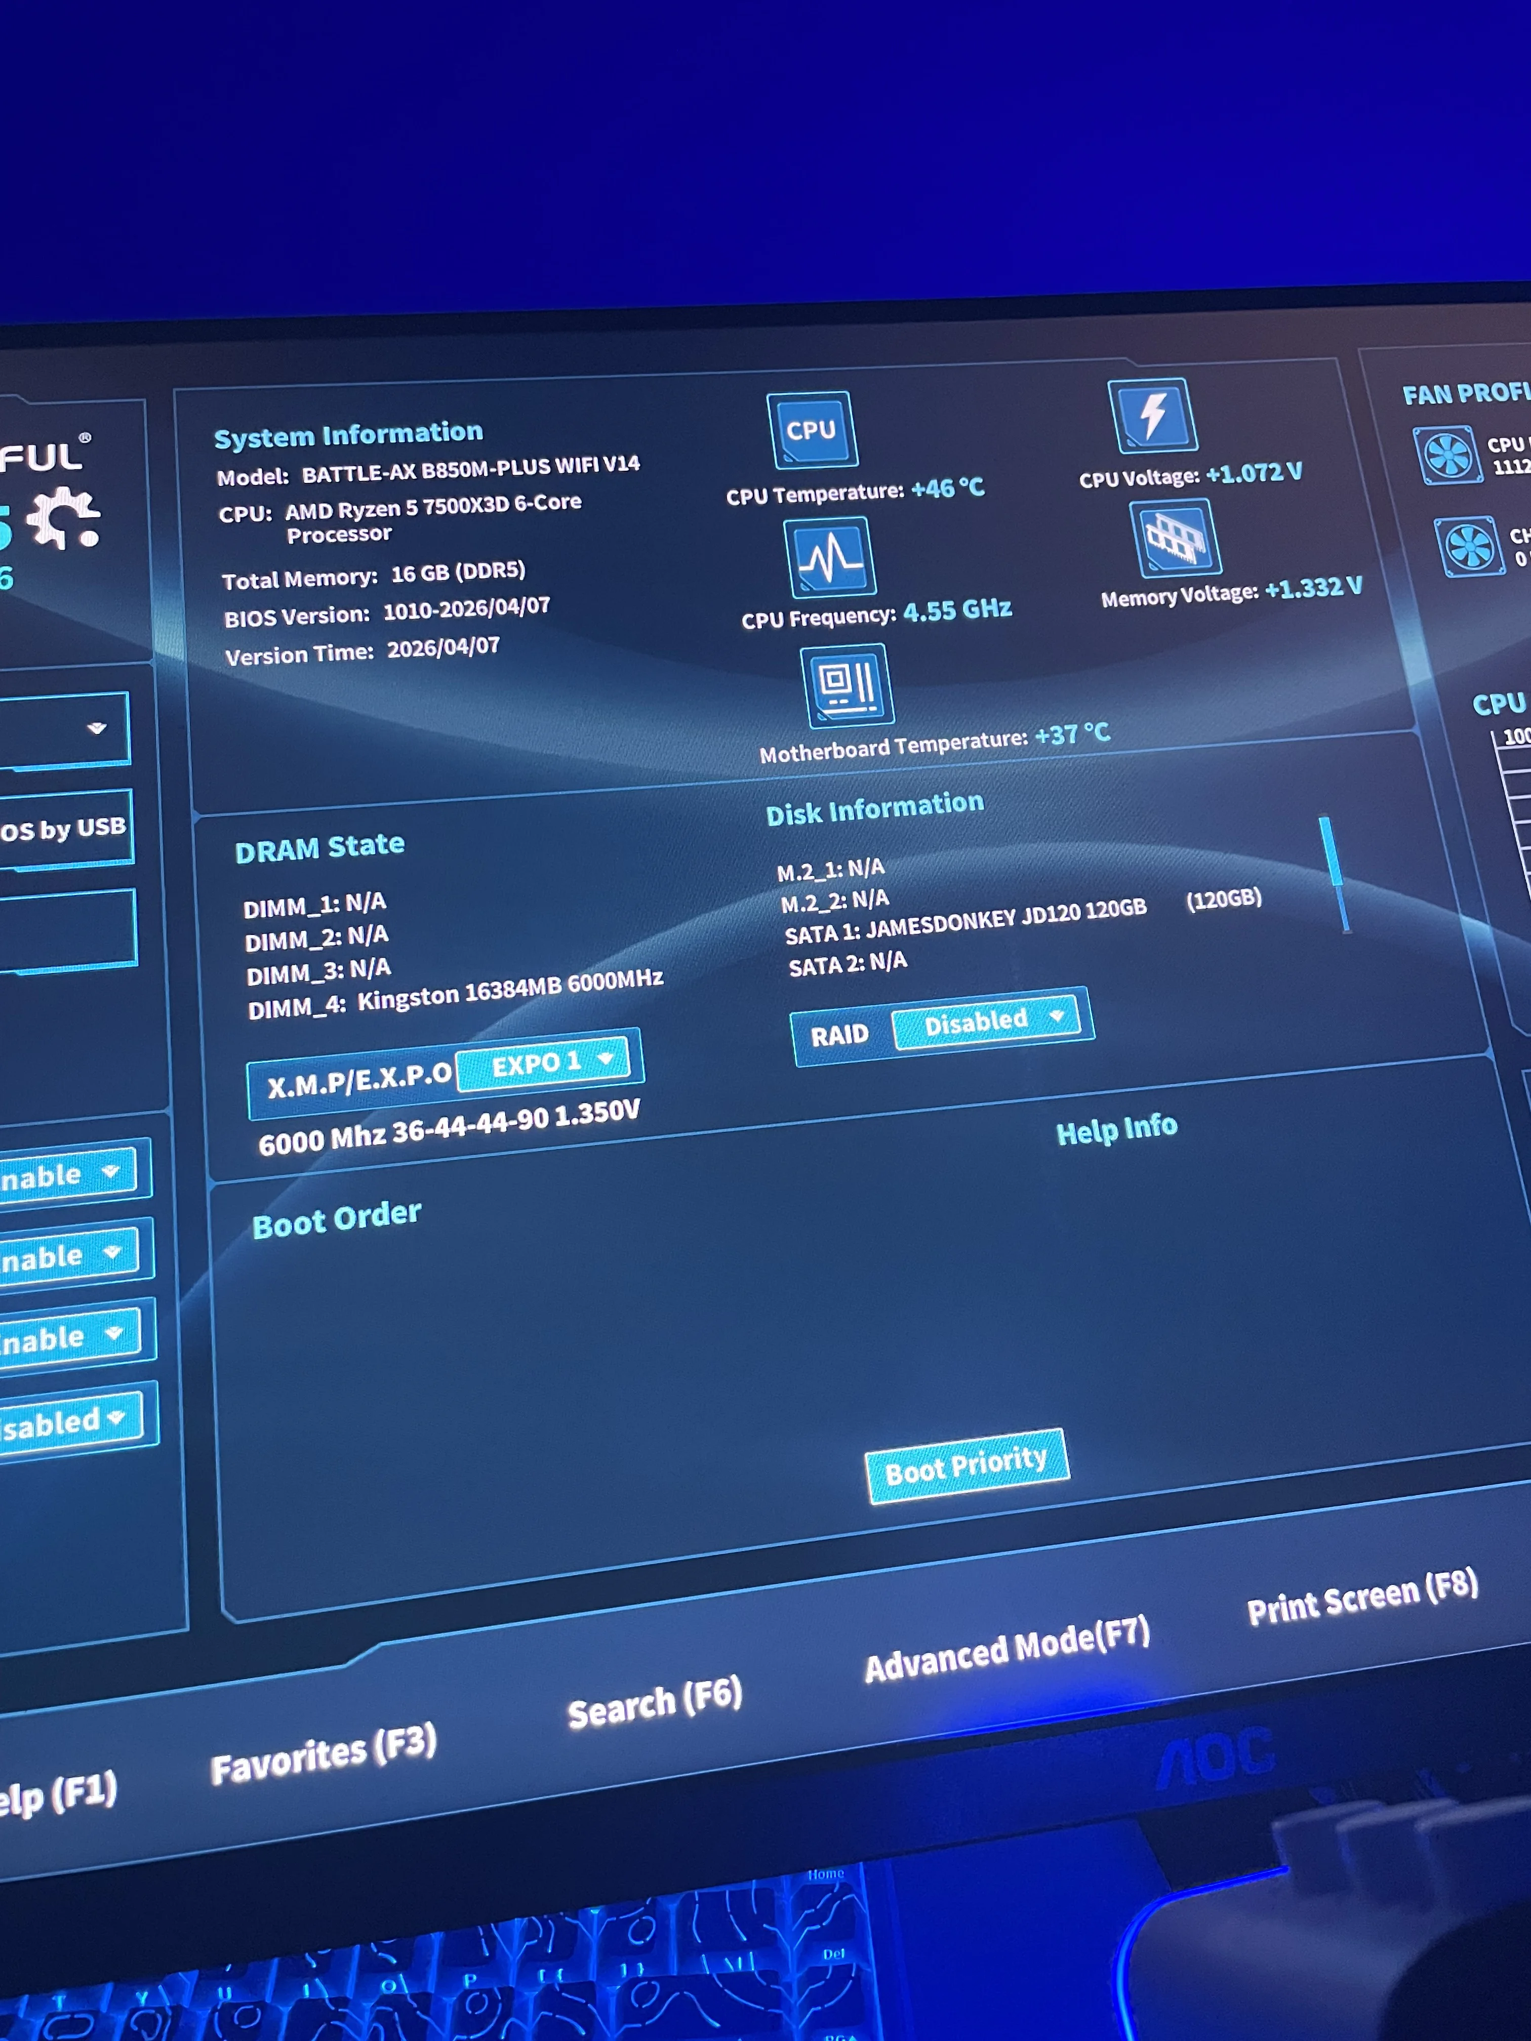
Task: Click the 'System Information' heading
Action: [349, 434]
